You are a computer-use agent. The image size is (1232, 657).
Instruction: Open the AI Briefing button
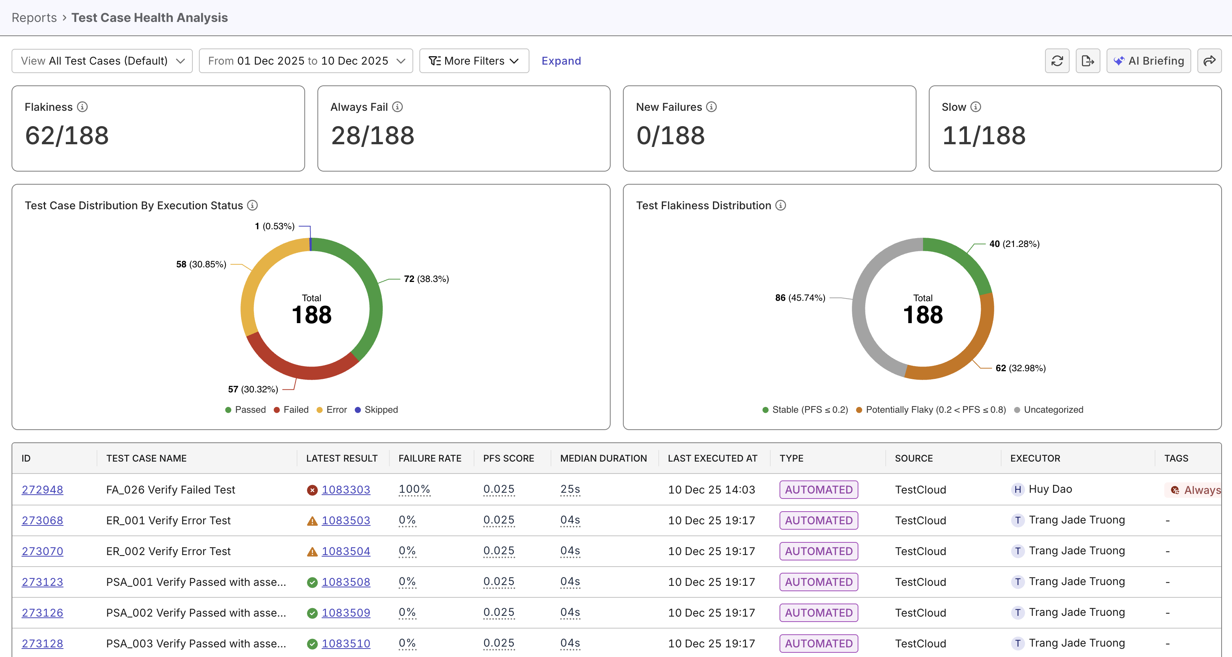coord(1148,61)
